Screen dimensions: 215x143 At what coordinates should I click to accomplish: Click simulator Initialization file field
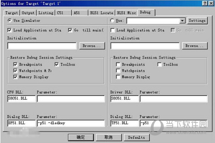pyautogui.click(x=42, y=46)
